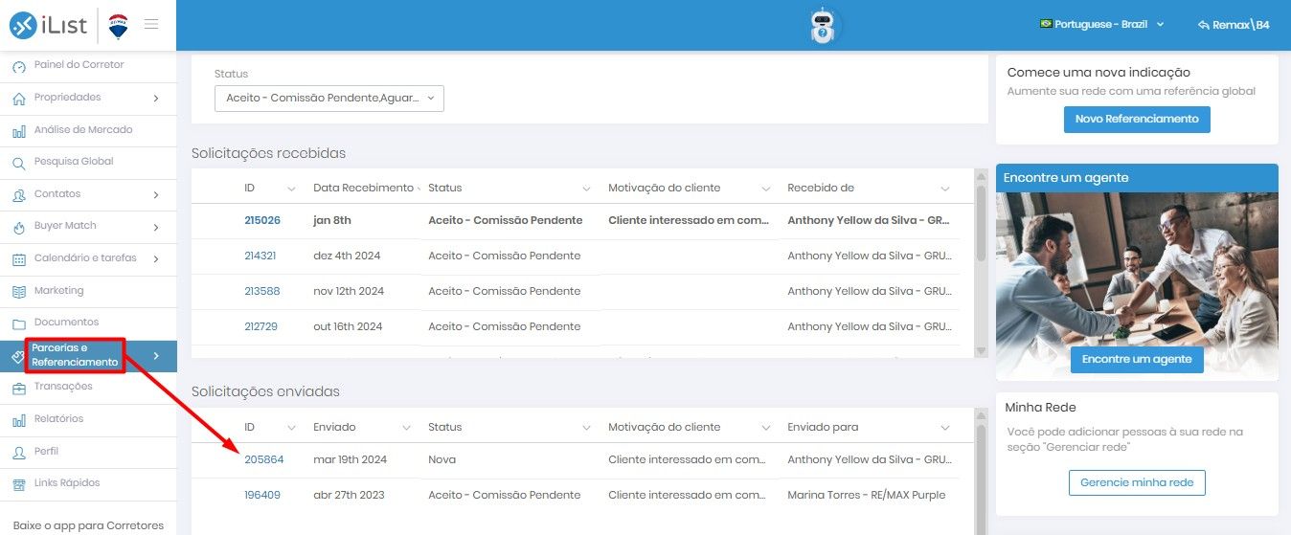Open sent request ID 196409

262,495
